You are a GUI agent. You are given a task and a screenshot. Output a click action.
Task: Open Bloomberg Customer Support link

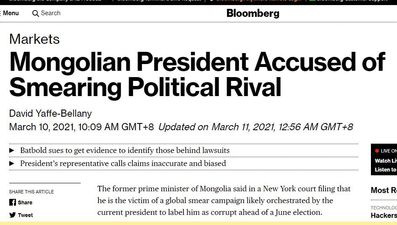353,1
